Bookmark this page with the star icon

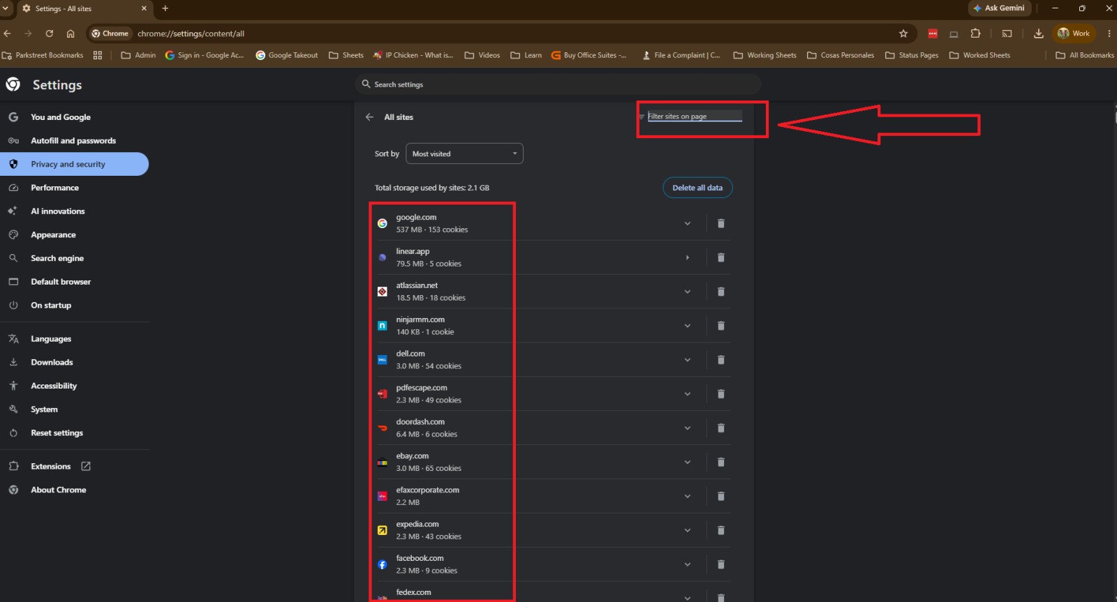[x=903, y=33]
